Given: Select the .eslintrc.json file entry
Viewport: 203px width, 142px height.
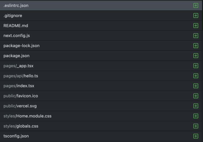Looking at the screenshot, I should [16, 6].
